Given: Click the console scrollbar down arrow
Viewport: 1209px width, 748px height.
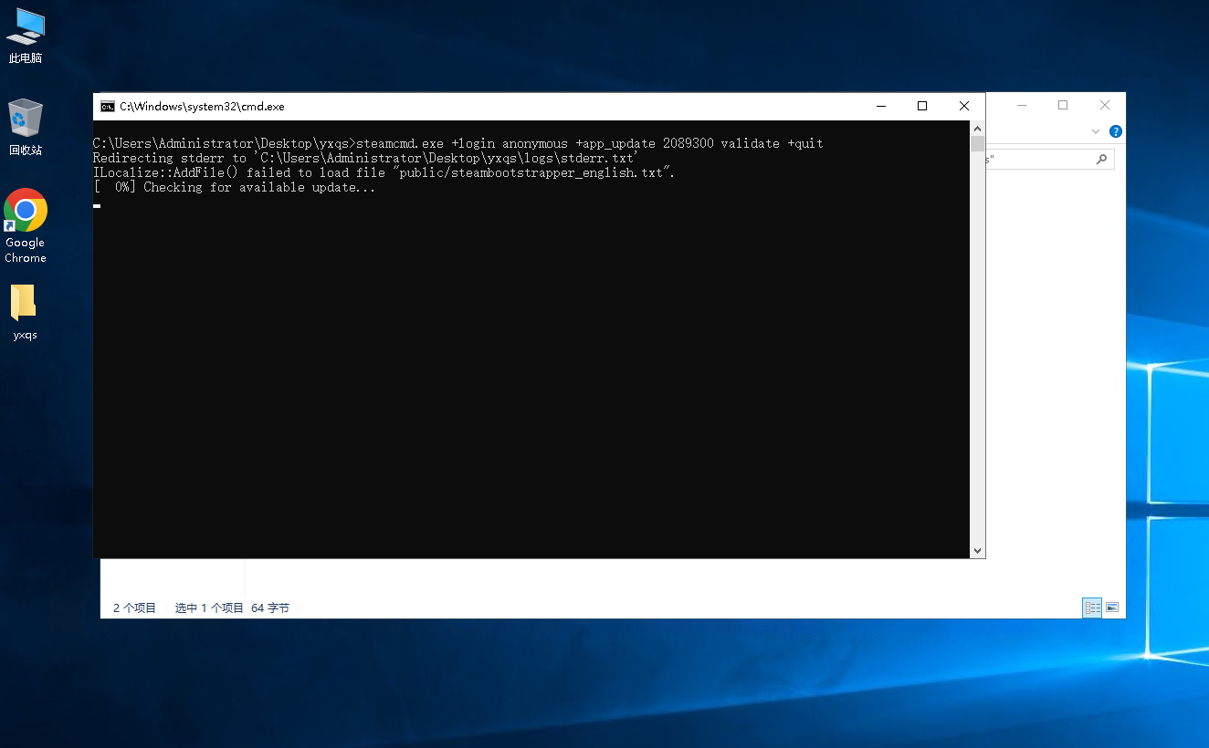Looking at the screenshot, I should (x=977, y=551).
